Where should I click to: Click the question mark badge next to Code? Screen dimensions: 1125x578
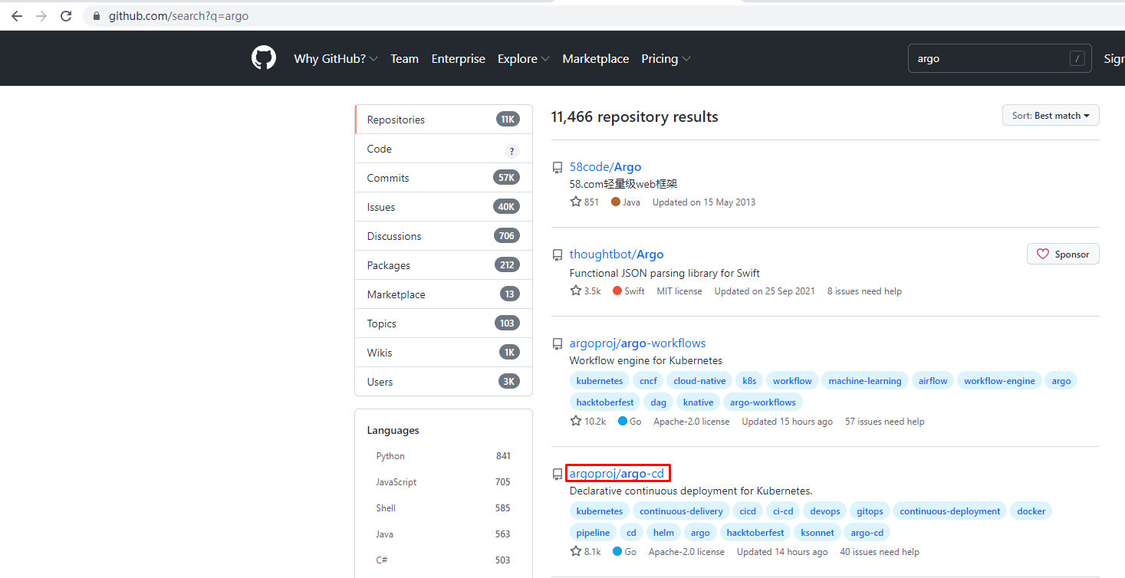coord(512,150)
